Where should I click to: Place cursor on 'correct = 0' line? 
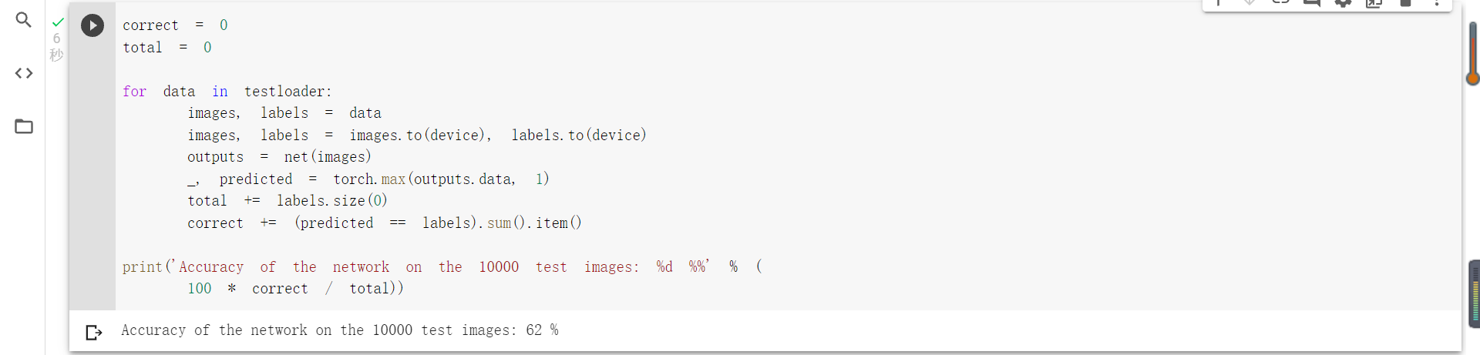pyautogui.click(x=175, y=25)
